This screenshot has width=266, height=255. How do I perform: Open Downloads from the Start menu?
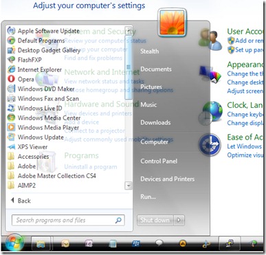click(155, 122)
